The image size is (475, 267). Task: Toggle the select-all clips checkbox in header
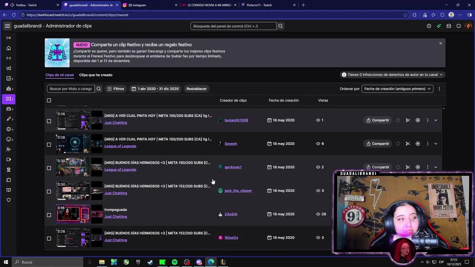[x=49, y=100]
